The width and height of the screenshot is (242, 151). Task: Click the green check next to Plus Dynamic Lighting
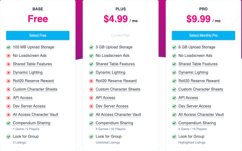(91, 73)
